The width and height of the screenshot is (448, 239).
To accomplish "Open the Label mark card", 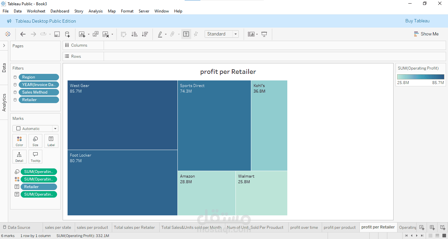I will (x=51, y=141).
